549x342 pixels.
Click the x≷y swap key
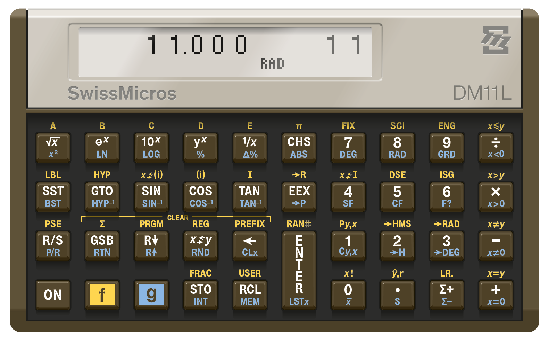tap(201, 246)
